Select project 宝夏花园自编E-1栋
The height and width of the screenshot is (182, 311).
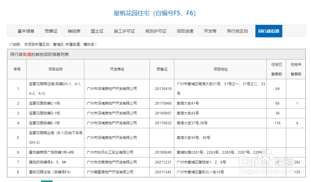45,123
